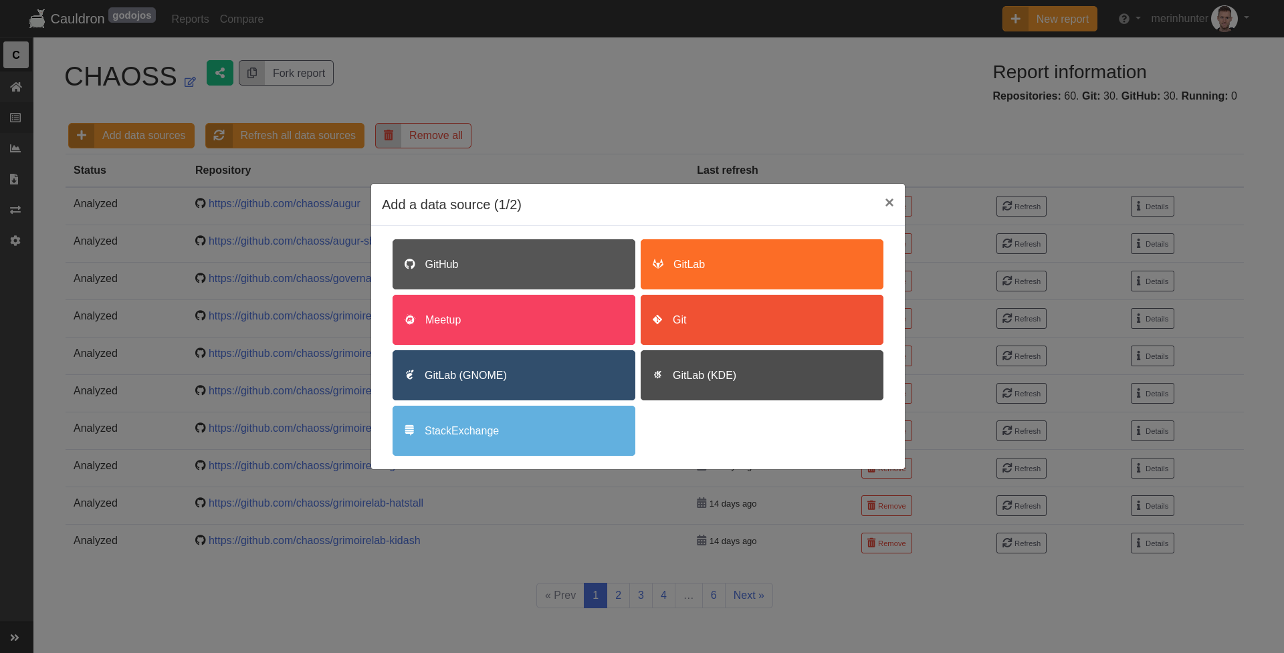Click the merinhunter avatar picture
This screenshot has width=1284, height=653.
coord(1224,19)
